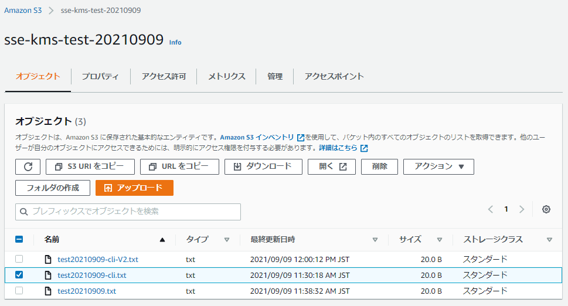This screenshot has height=306, width=568.
Task: Open the 詳細はこちら link
Action: (x=338, y=148)
